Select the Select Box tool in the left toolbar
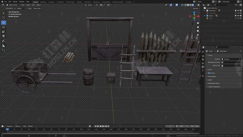This screenshot has width=243, height=137. (x=3, y=13)
